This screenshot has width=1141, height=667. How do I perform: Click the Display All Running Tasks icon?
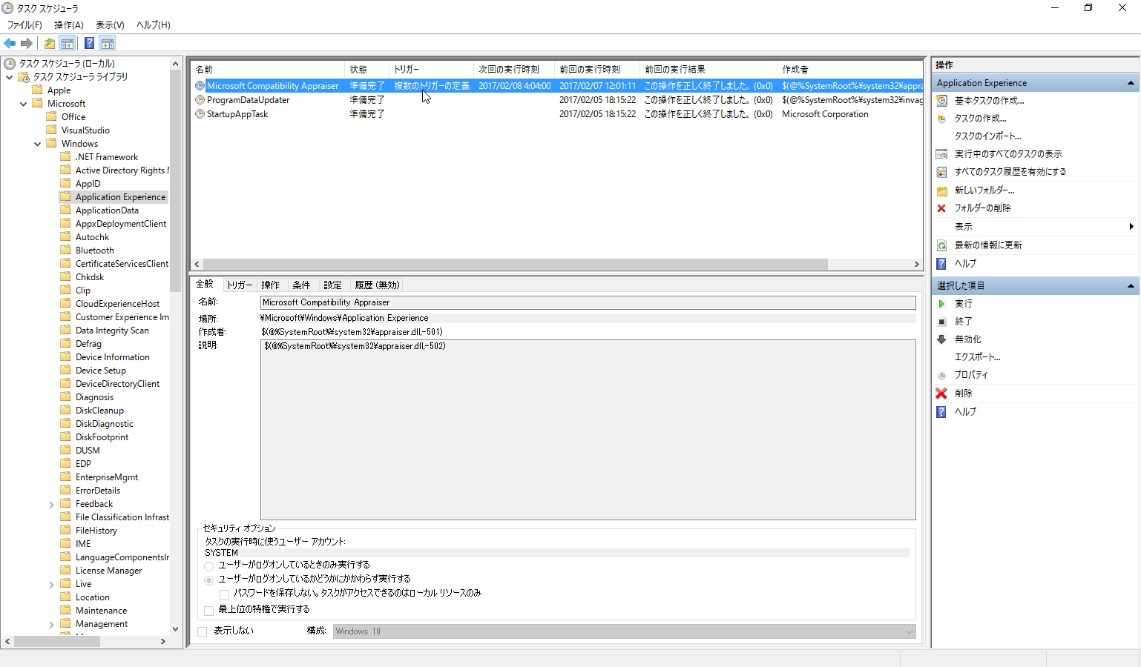(941, 153)
